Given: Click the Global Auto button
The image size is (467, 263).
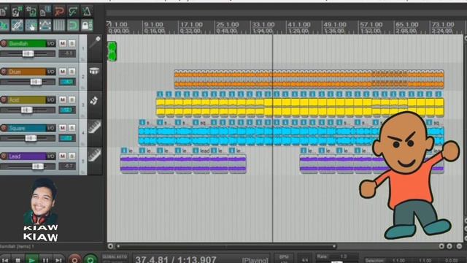Looking at the screenshot, I should pos(115,257).
